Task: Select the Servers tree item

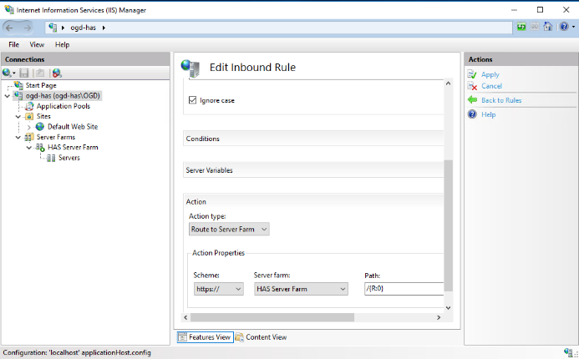Action: coord(69,158)
